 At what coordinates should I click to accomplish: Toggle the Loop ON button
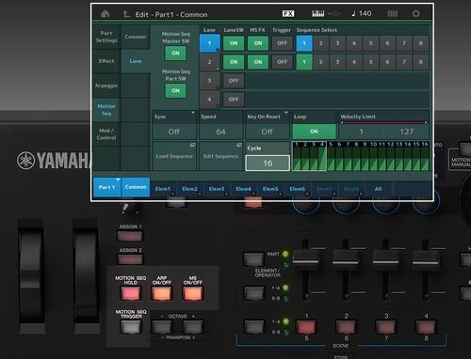pyautogui.click(x=314, y=132)
